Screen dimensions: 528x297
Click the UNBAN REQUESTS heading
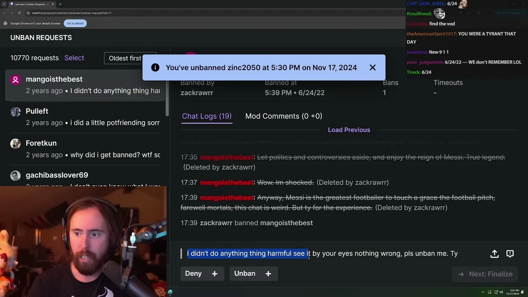point(41,38)
